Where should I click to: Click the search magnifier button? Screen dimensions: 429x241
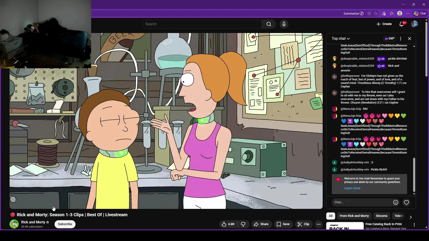[269, 24]
